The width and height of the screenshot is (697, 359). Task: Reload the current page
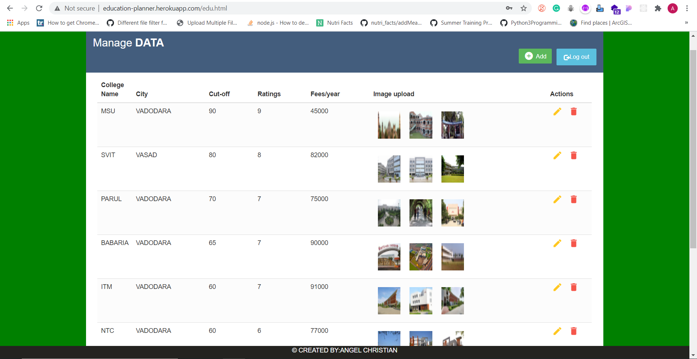click(39, 8)
